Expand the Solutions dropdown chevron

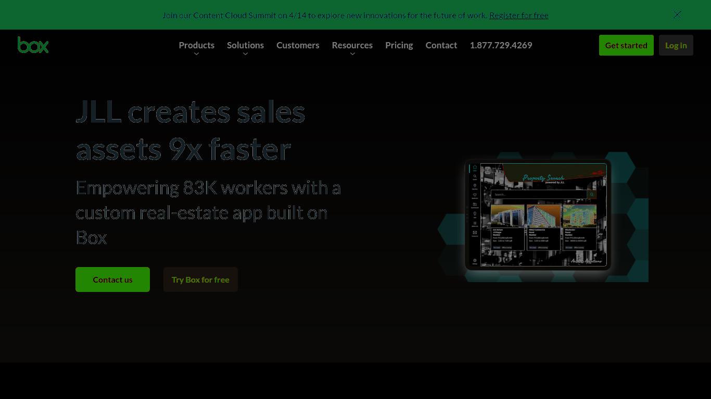(x=245, y=54)
